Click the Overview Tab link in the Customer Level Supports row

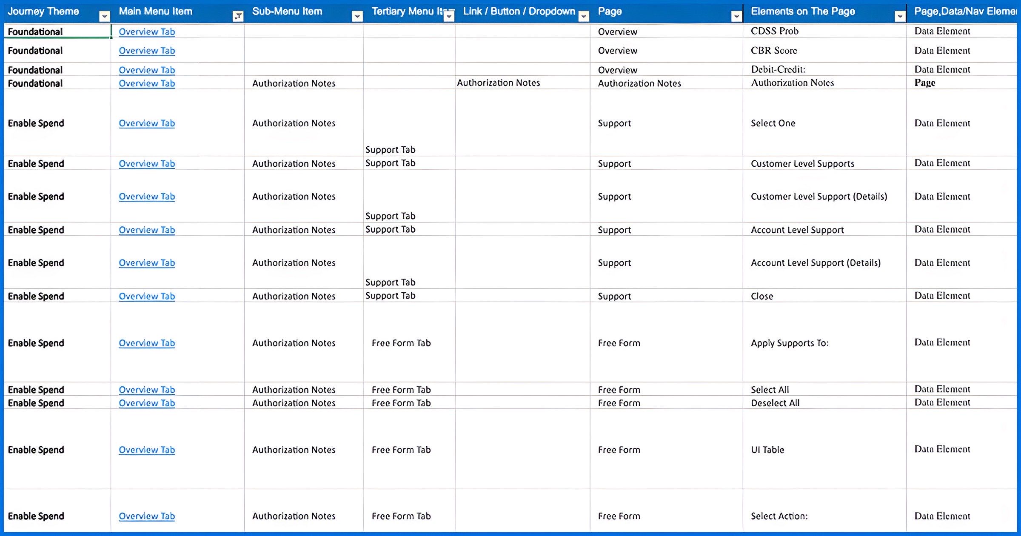(147, 163)
